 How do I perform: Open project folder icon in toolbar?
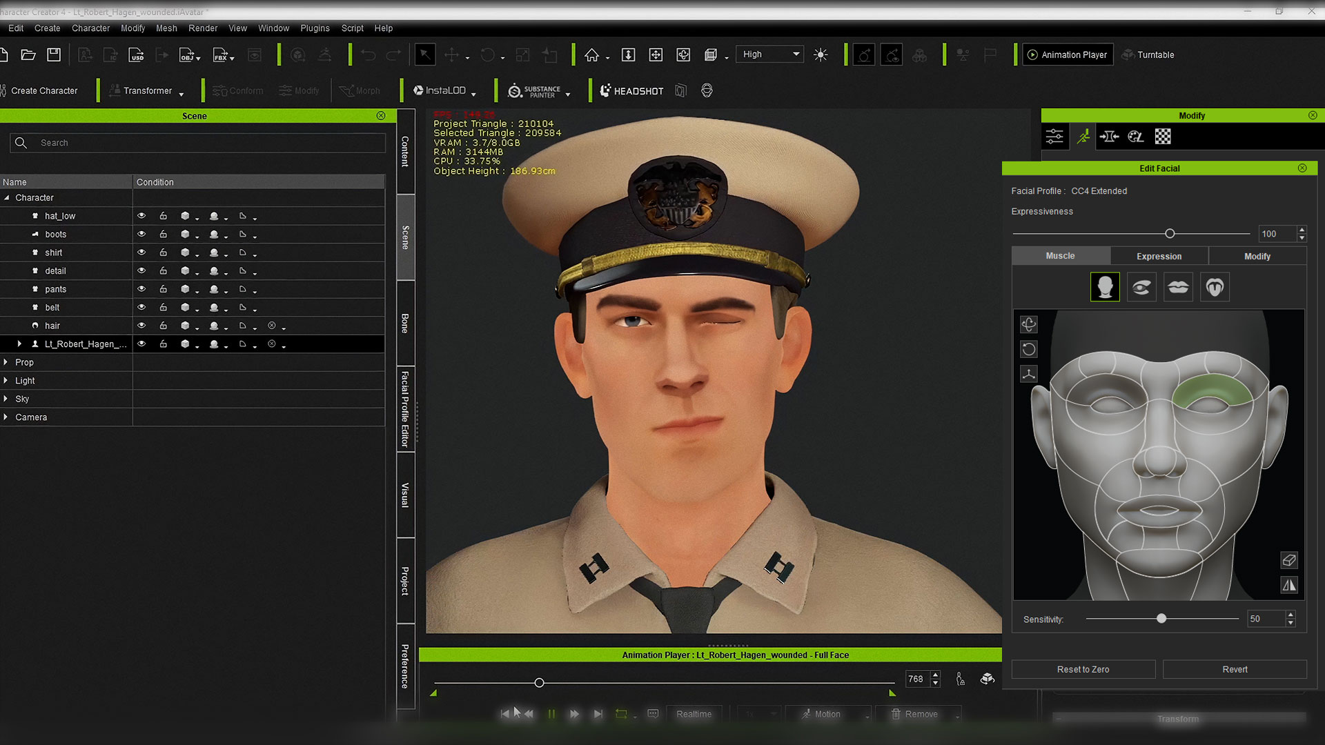[x=28, y=54]
